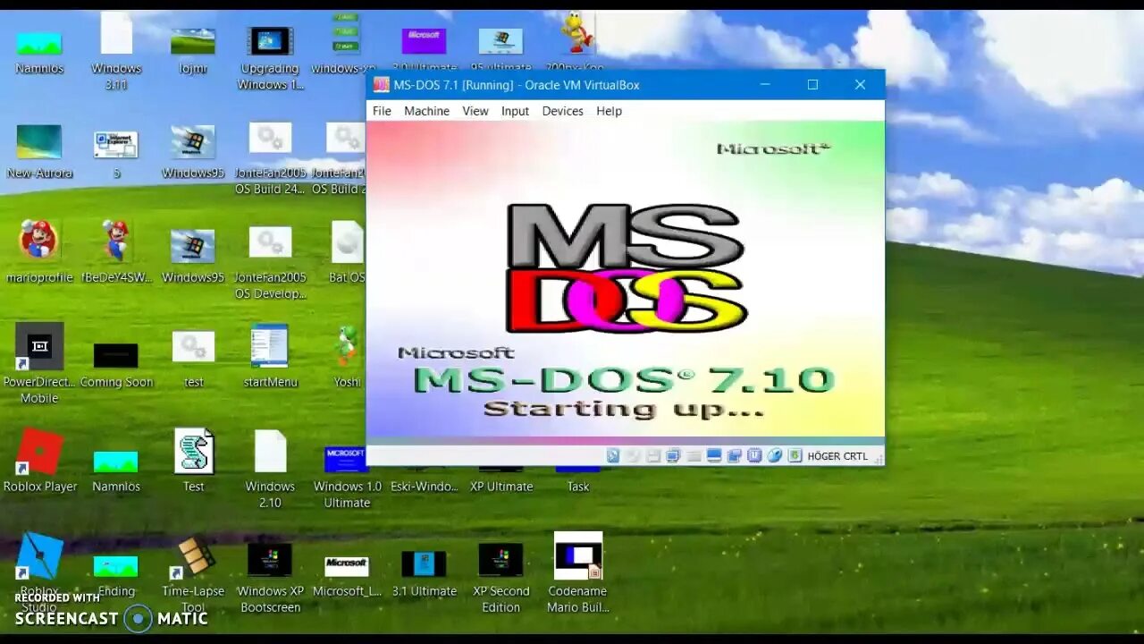The width and height of the screenshot is (1144, 644).
Task: Close the MS-DOS 7.1 VirtualBox window
Action: [x=860, y=85]
